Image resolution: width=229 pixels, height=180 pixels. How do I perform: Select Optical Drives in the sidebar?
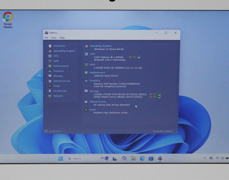62,81
